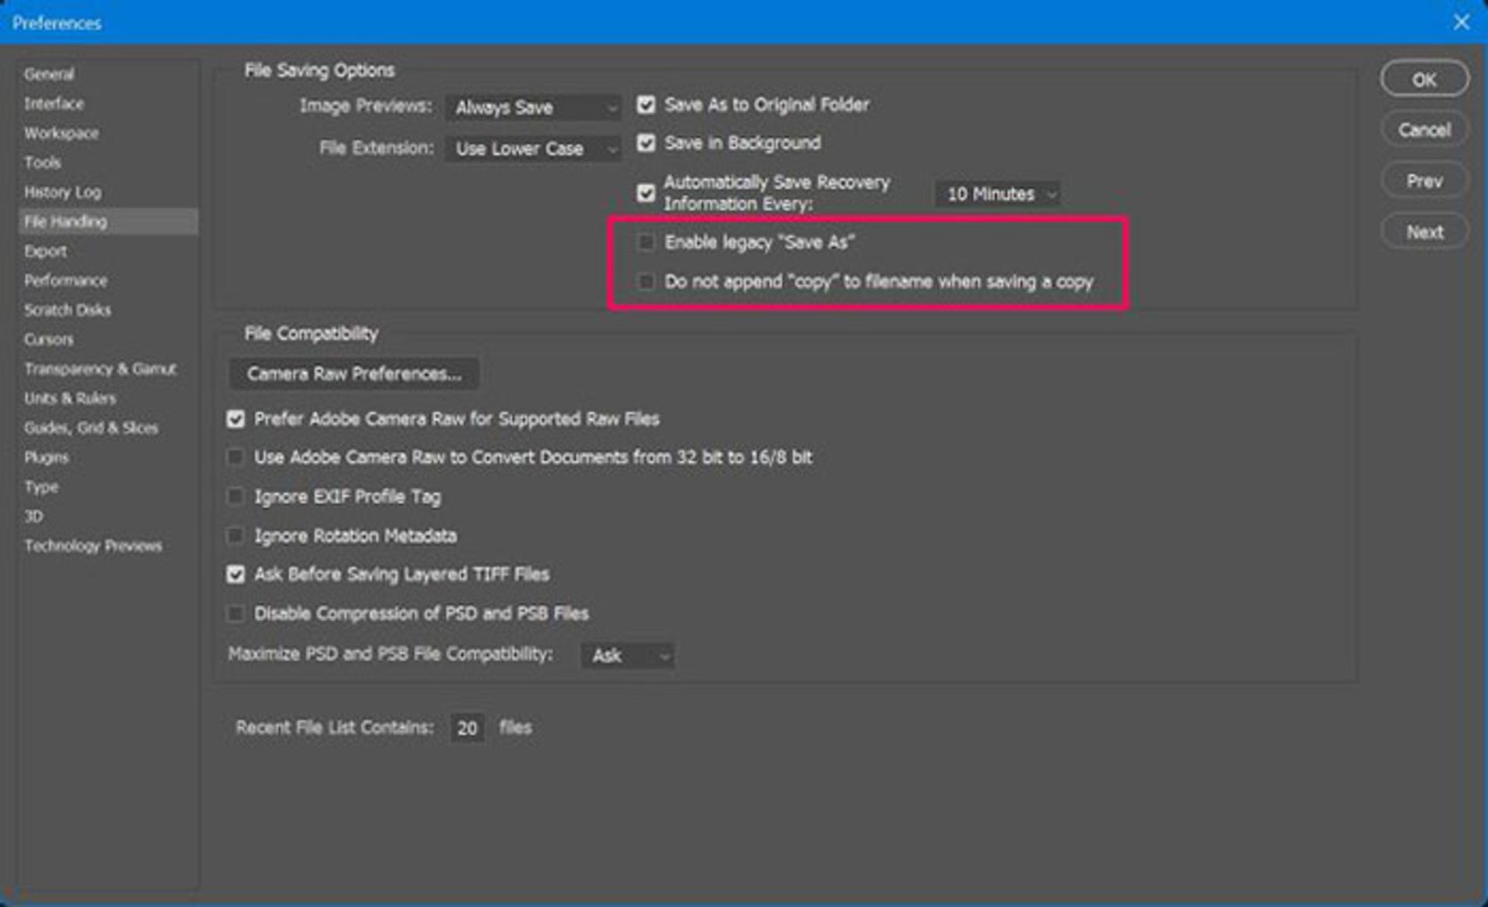
Task: Open Transparency & Gamut preferences
Action: point(100,369)
